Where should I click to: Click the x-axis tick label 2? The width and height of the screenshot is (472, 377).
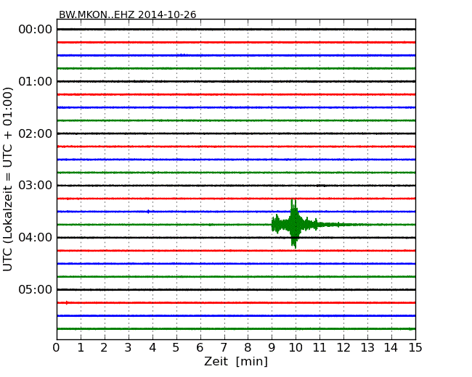(104, 348)
